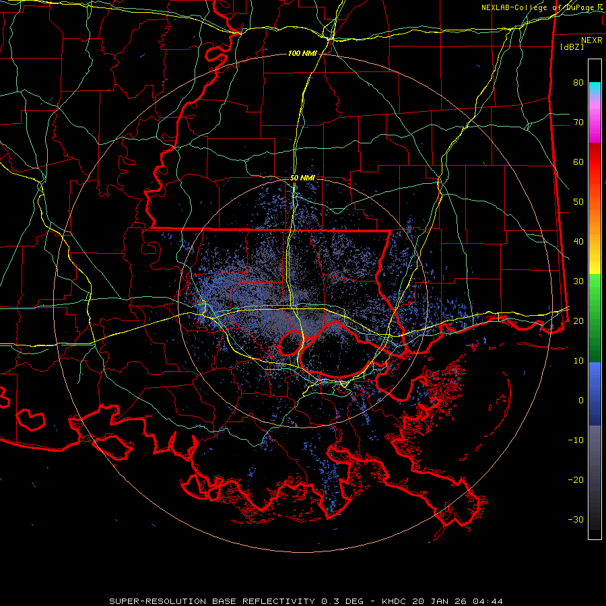The width and height of the screenshot is (606, 606).
Task: Click the -30 dBZ scale label
Action: (576, 519)
